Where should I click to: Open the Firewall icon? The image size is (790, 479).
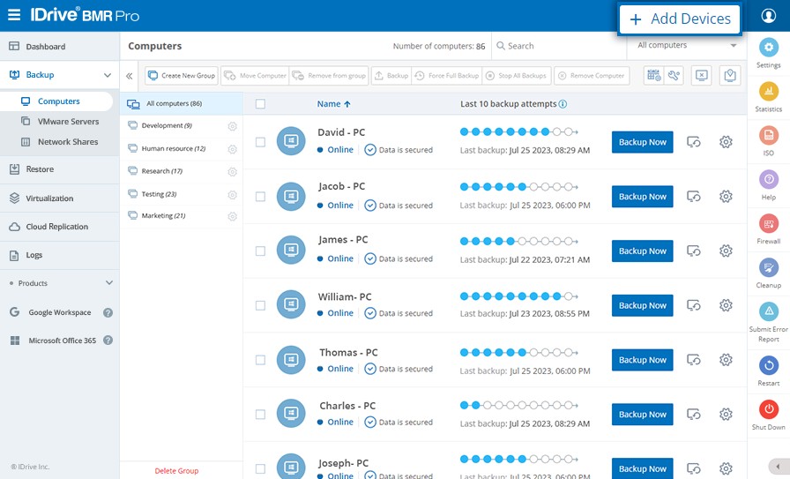point(768,223)
